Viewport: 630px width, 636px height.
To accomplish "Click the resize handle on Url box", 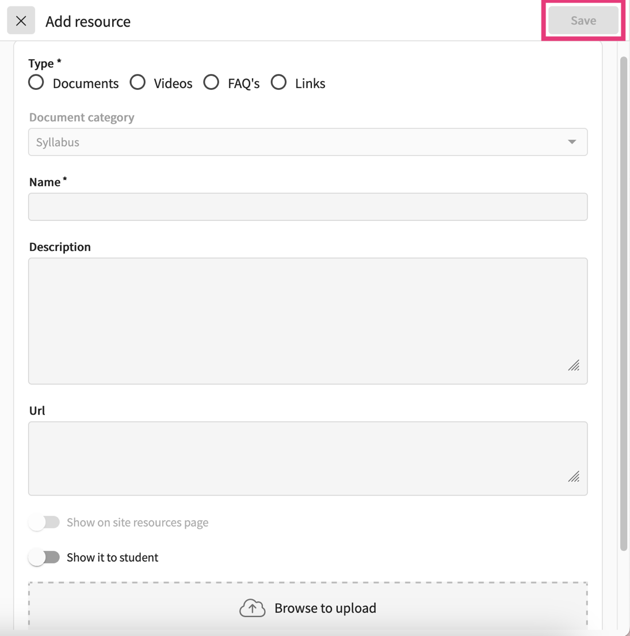I will click(574, 476).
